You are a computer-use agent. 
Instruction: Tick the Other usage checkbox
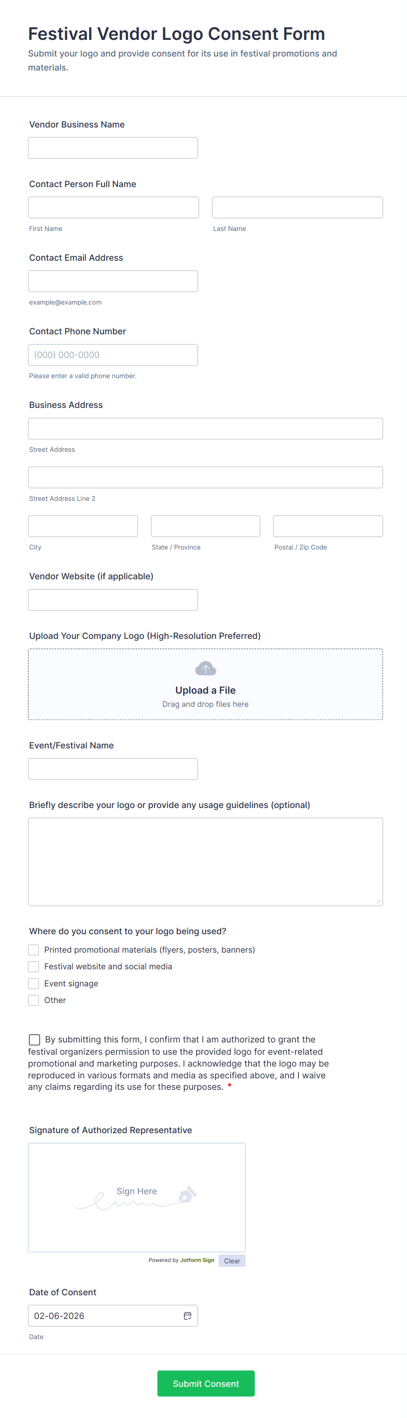pos(34,1000)
